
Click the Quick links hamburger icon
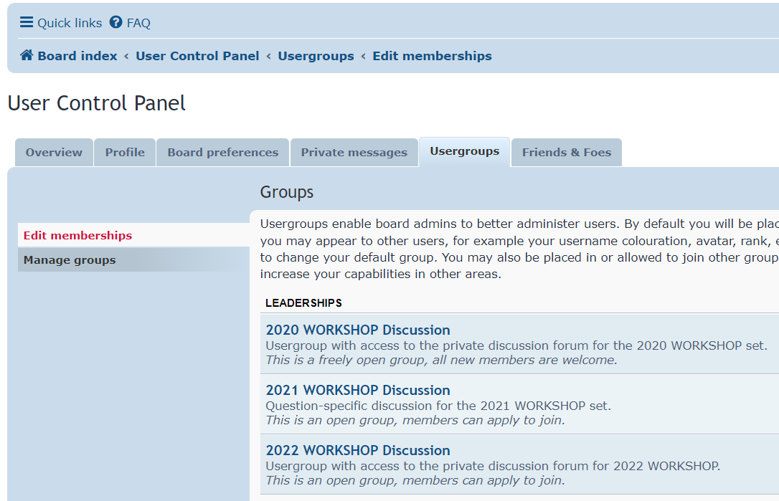pyautogui.click(x=27, y=22)
